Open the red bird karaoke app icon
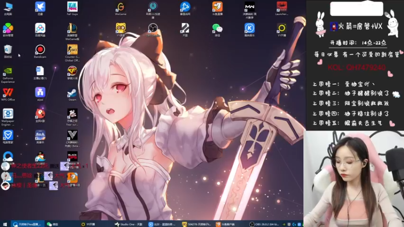The image size is (404, 227). click(x=40, y=116)
